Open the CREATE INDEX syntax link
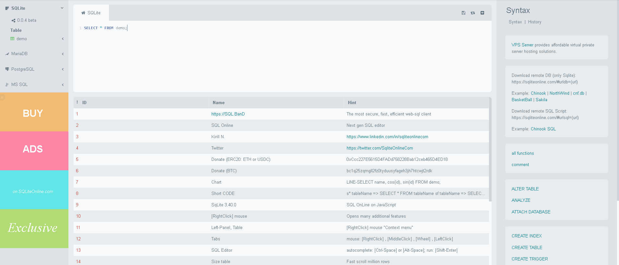 (x=527, y=236)
